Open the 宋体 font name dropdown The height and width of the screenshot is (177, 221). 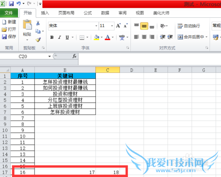[96, 26]
